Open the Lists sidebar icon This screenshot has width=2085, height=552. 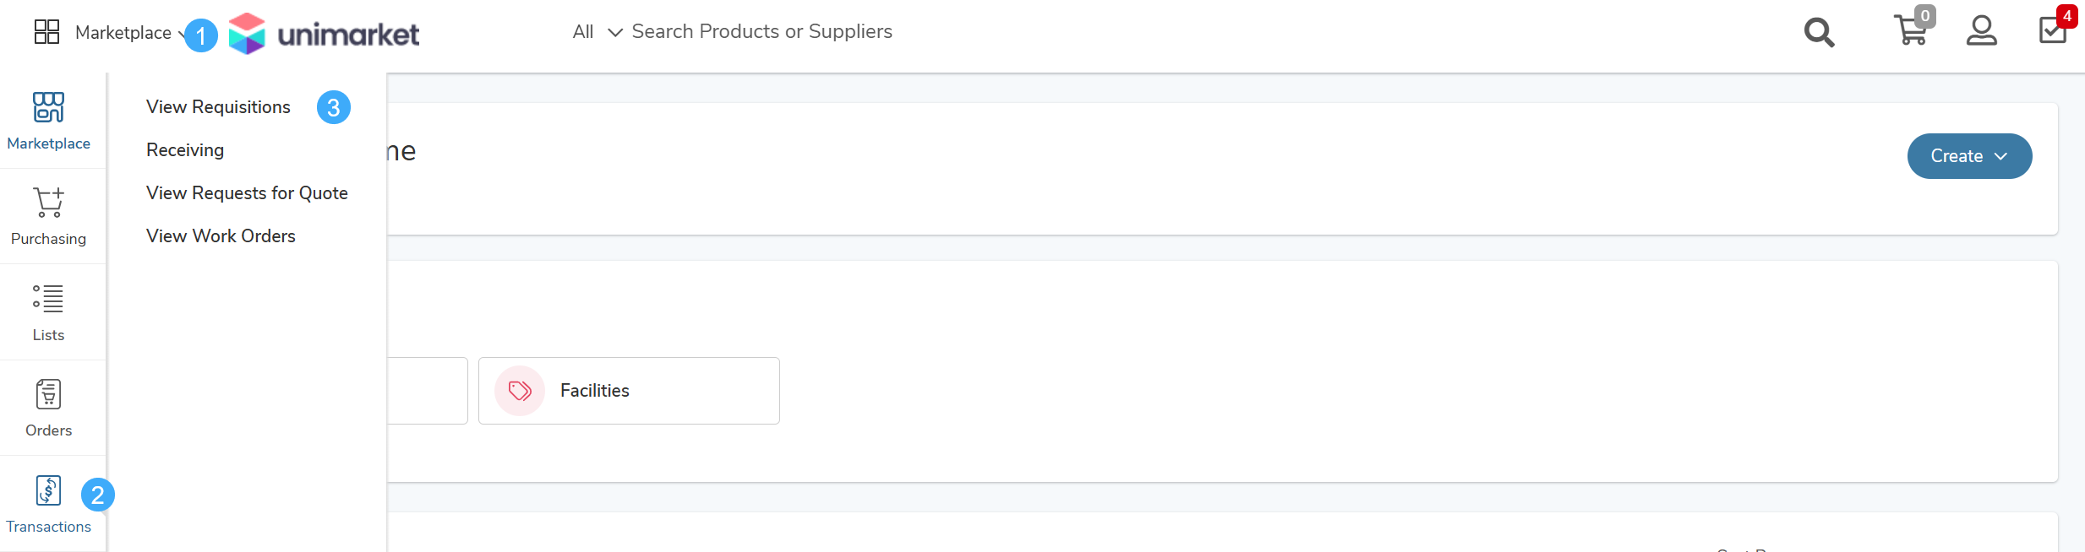(48, 299)
